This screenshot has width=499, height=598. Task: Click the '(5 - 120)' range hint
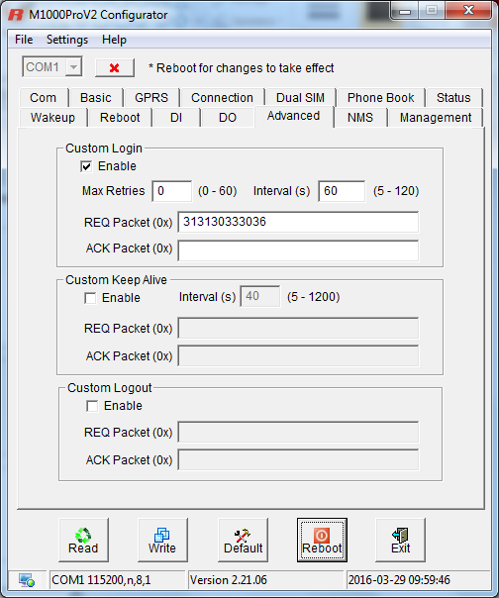[396, 191]
